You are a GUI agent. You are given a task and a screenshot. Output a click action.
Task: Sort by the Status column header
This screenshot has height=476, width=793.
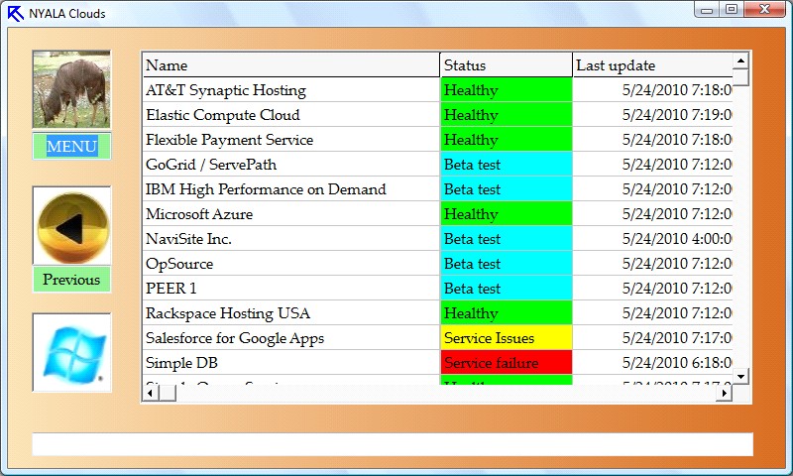pyautogui.click(x=506, y=65)
